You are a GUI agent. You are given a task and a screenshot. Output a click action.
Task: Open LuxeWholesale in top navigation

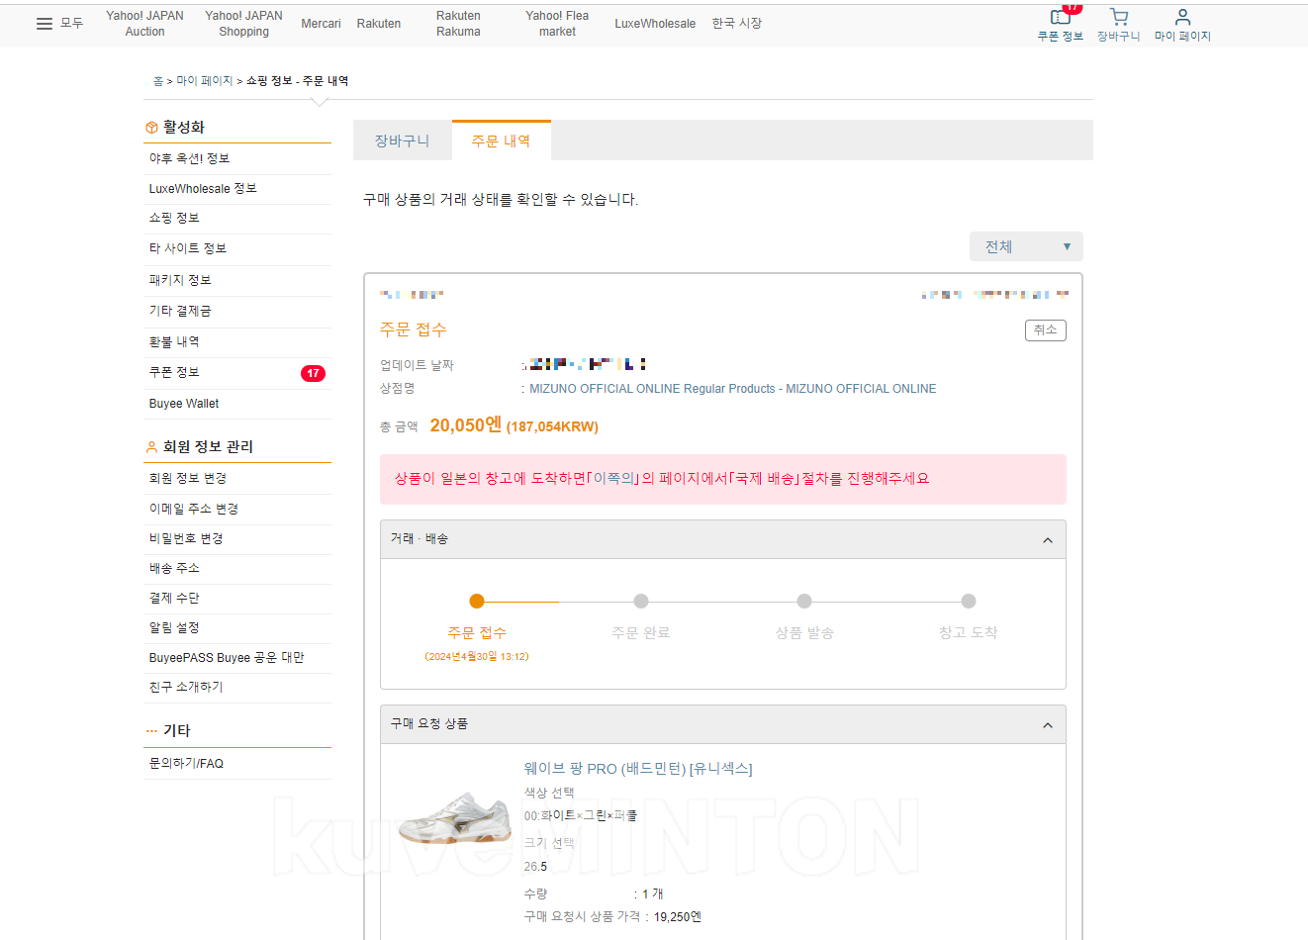[x=655, y=24]
